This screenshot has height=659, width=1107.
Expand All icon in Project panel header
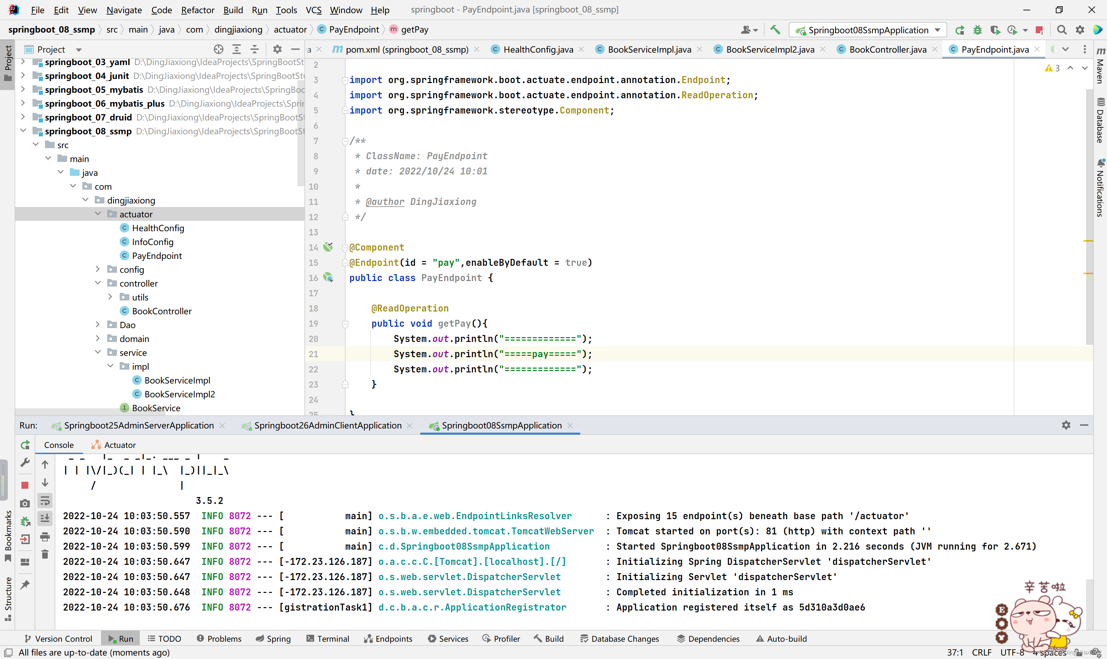coord(237,49)
